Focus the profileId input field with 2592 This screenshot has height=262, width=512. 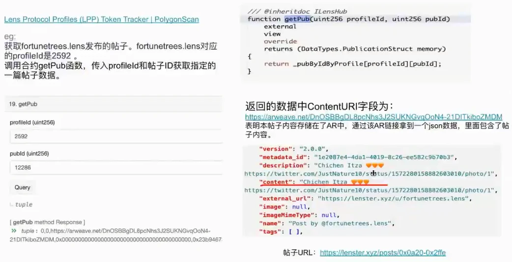(x=116, y=136)
